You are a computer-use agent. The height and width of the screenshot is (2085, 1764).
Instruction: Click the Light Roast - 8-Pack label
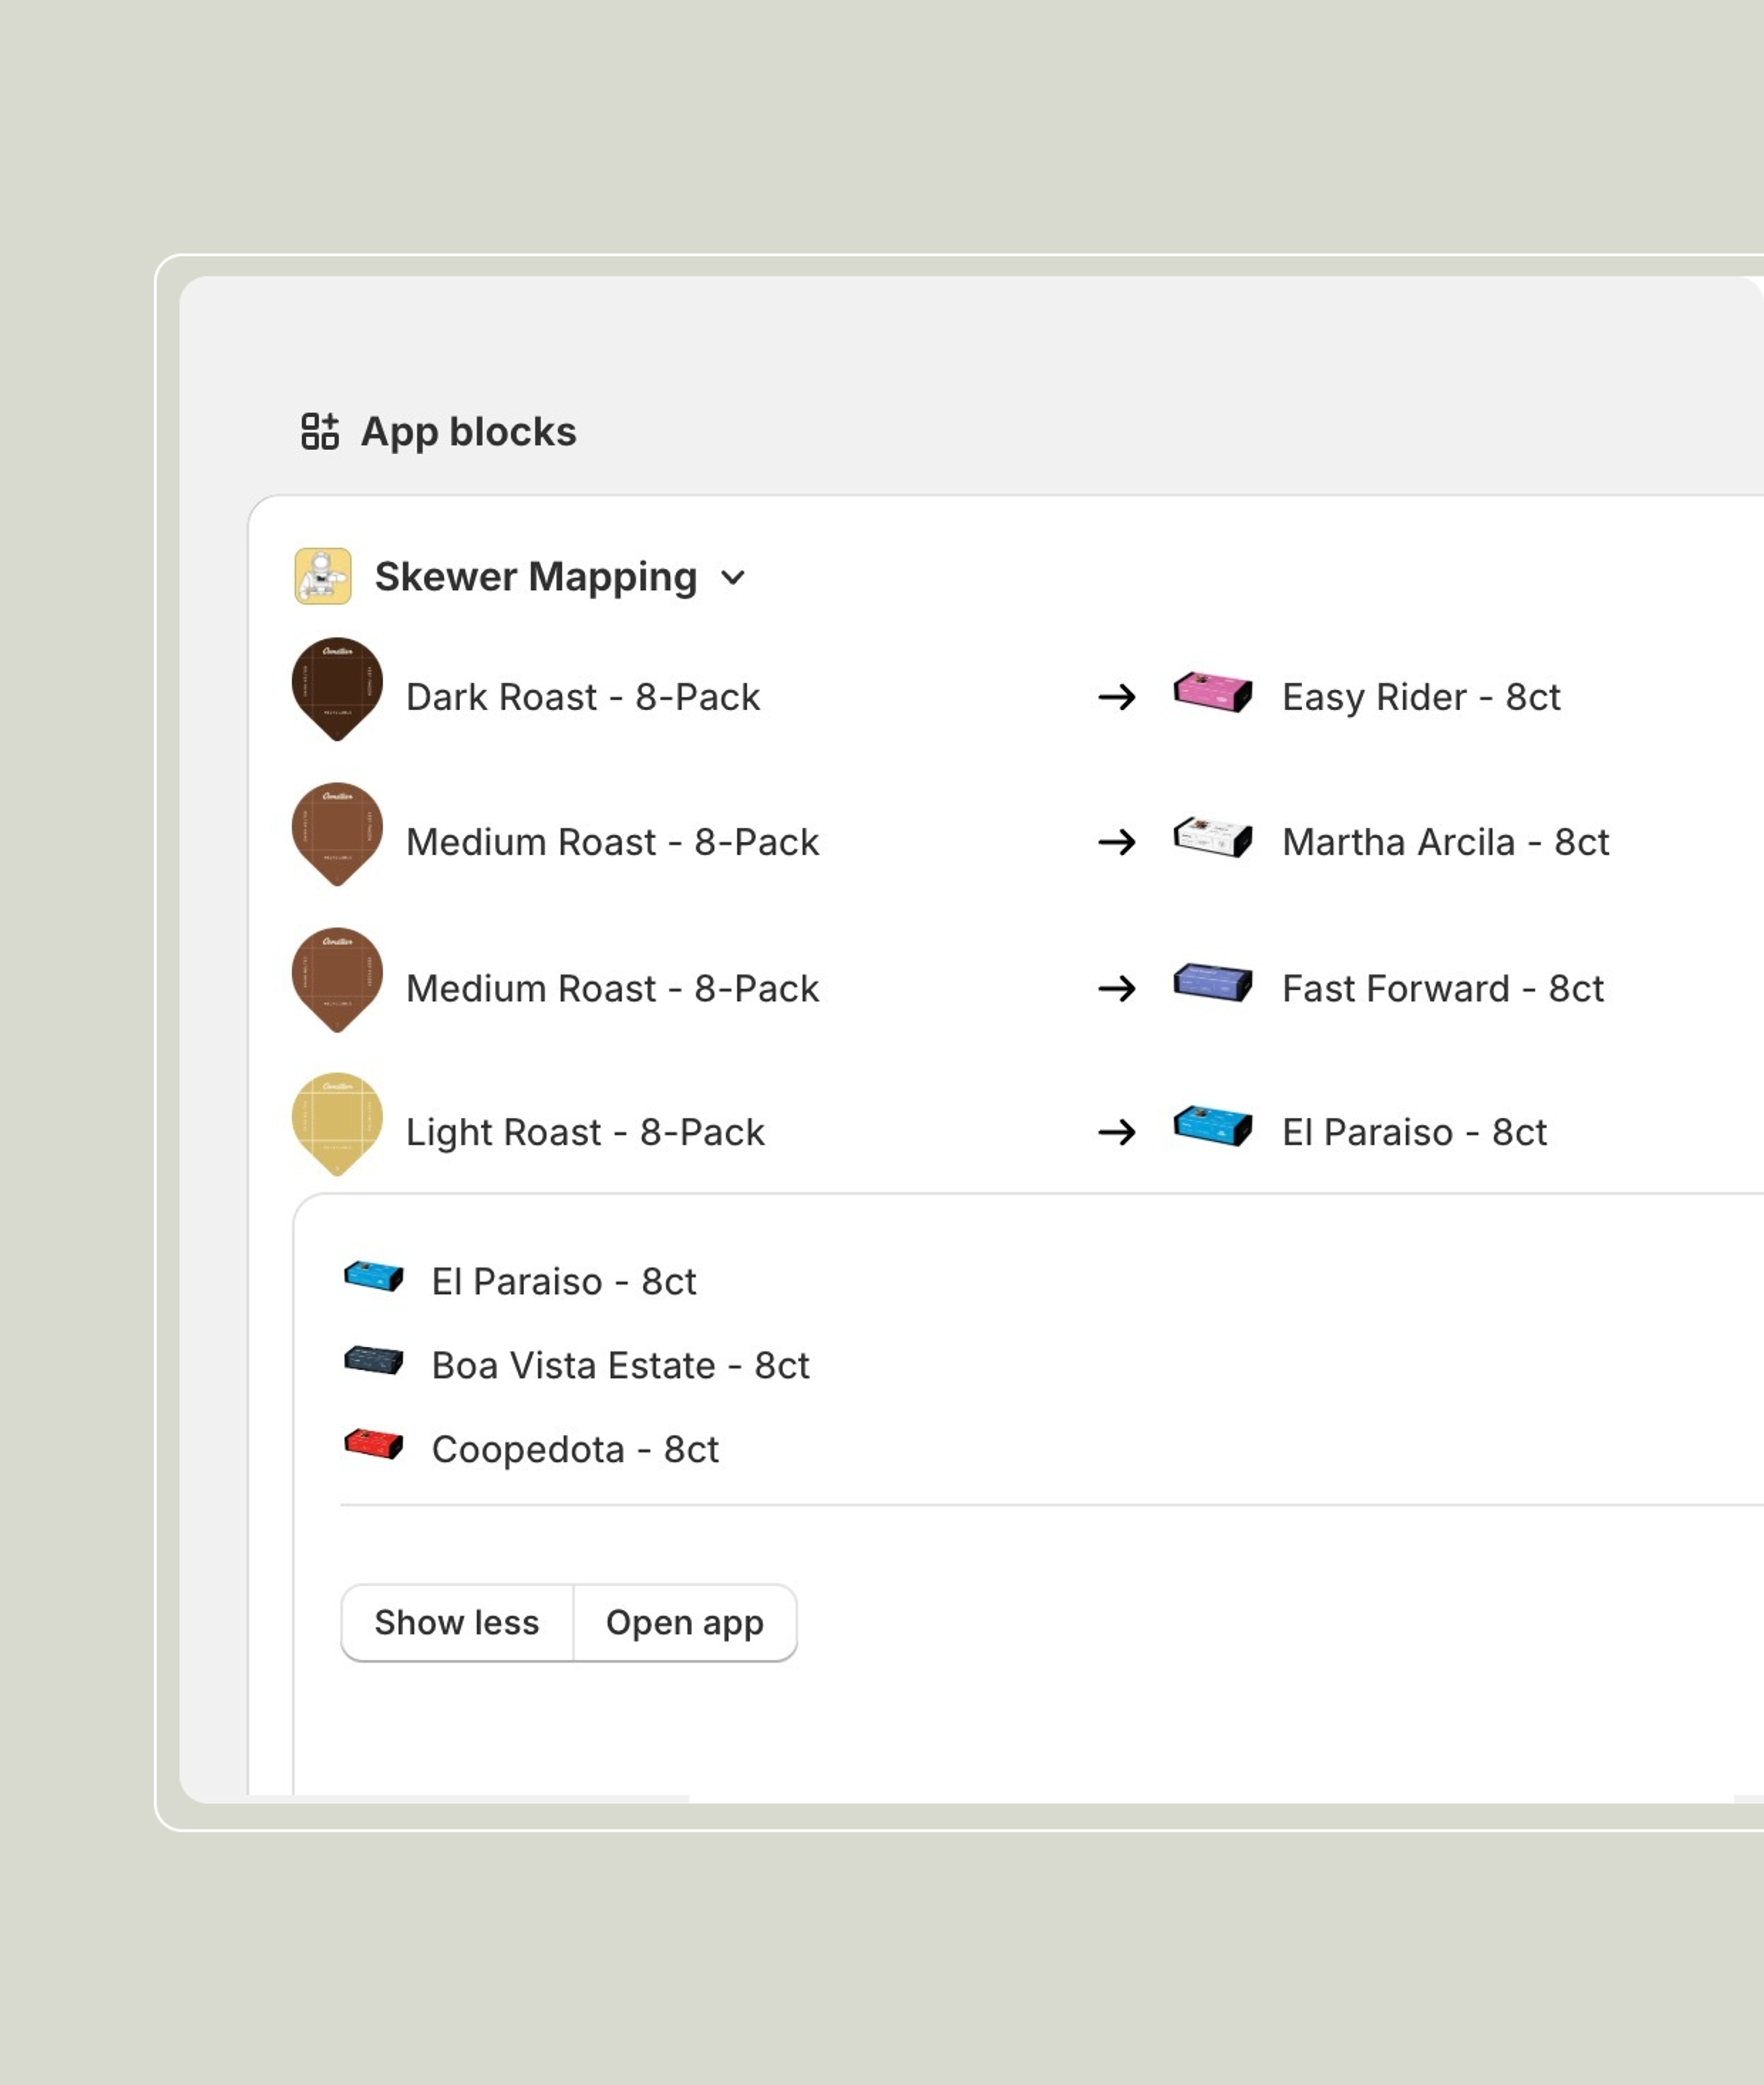585,1133
